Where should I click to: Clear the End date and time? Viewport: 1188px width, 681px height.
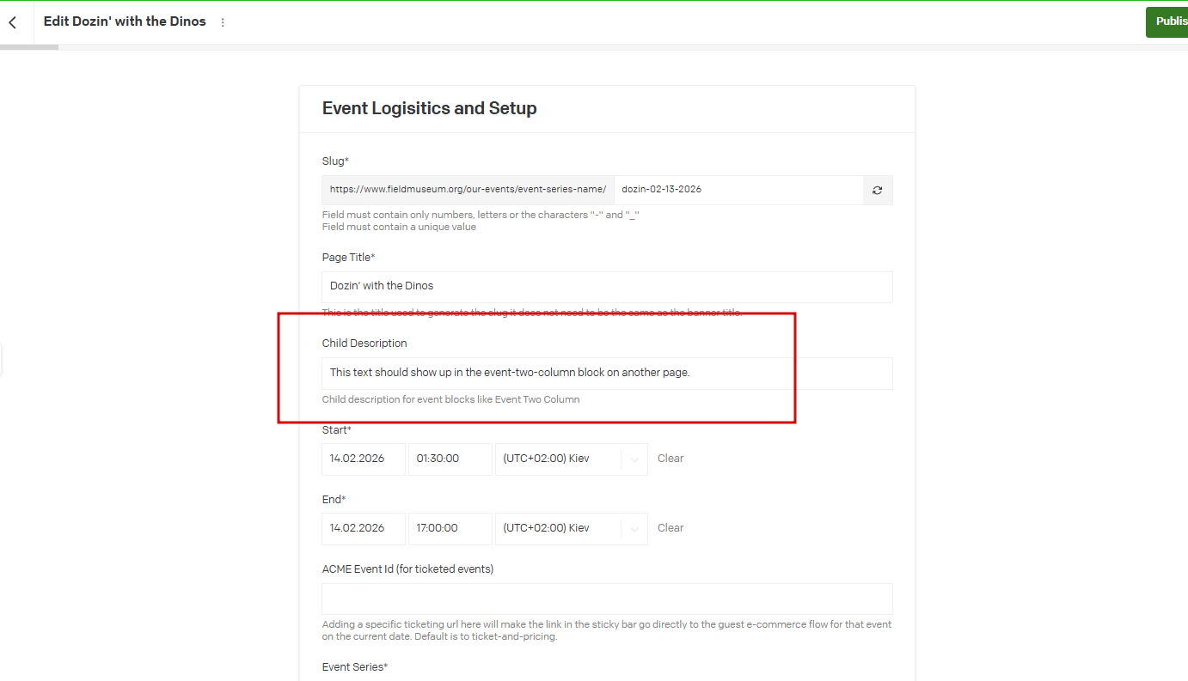click(671, 528)
